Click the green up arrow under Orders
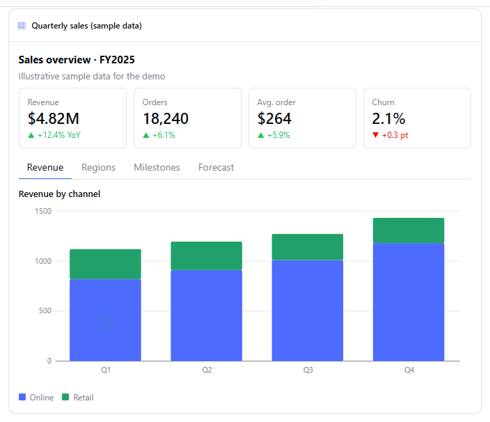 (x=146, y=135)
